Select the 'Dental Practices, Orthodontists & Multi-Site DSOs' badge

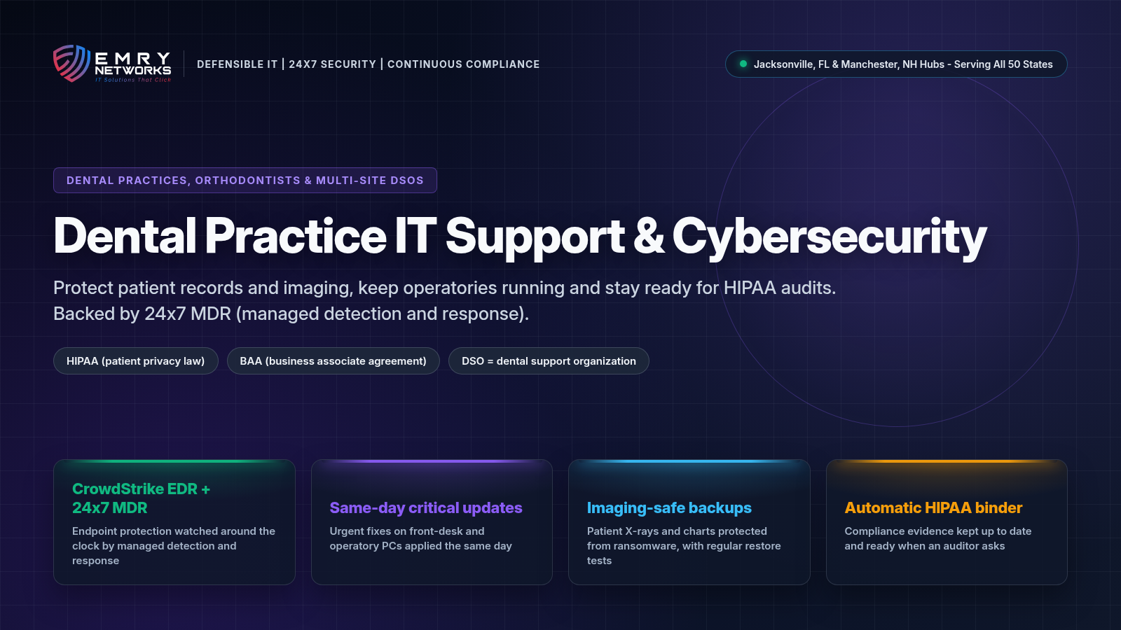tap(245, 180)
